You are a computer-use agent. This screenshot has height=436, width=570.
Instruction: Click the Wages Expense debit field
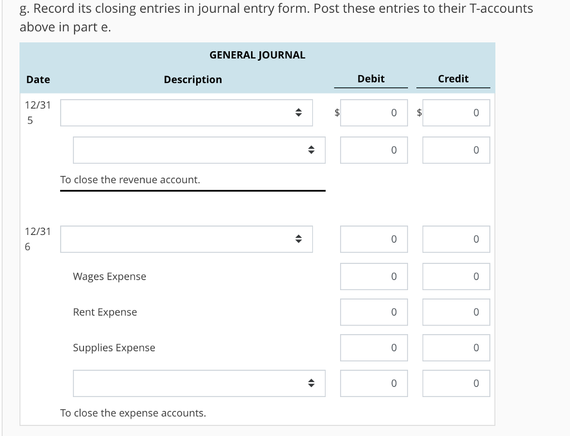pos(374,276)
